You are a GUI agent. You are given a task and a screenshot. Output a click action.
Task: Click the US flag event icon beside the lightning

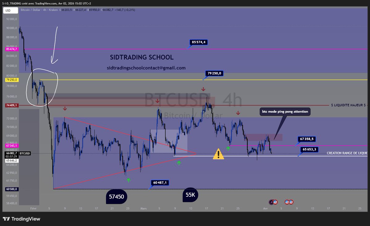pos(275,202)
